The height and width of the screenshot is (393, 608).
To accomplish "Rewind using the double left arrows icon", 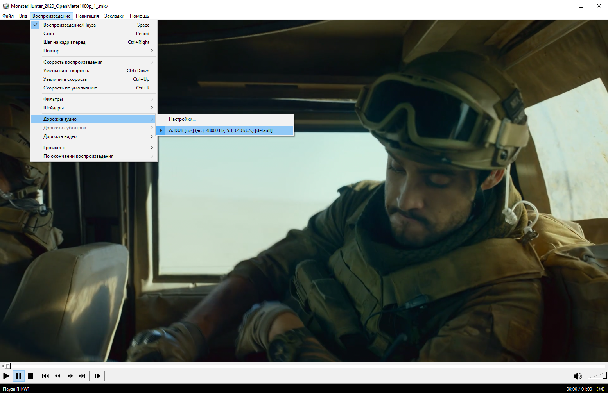I will [x=58, y=376].
